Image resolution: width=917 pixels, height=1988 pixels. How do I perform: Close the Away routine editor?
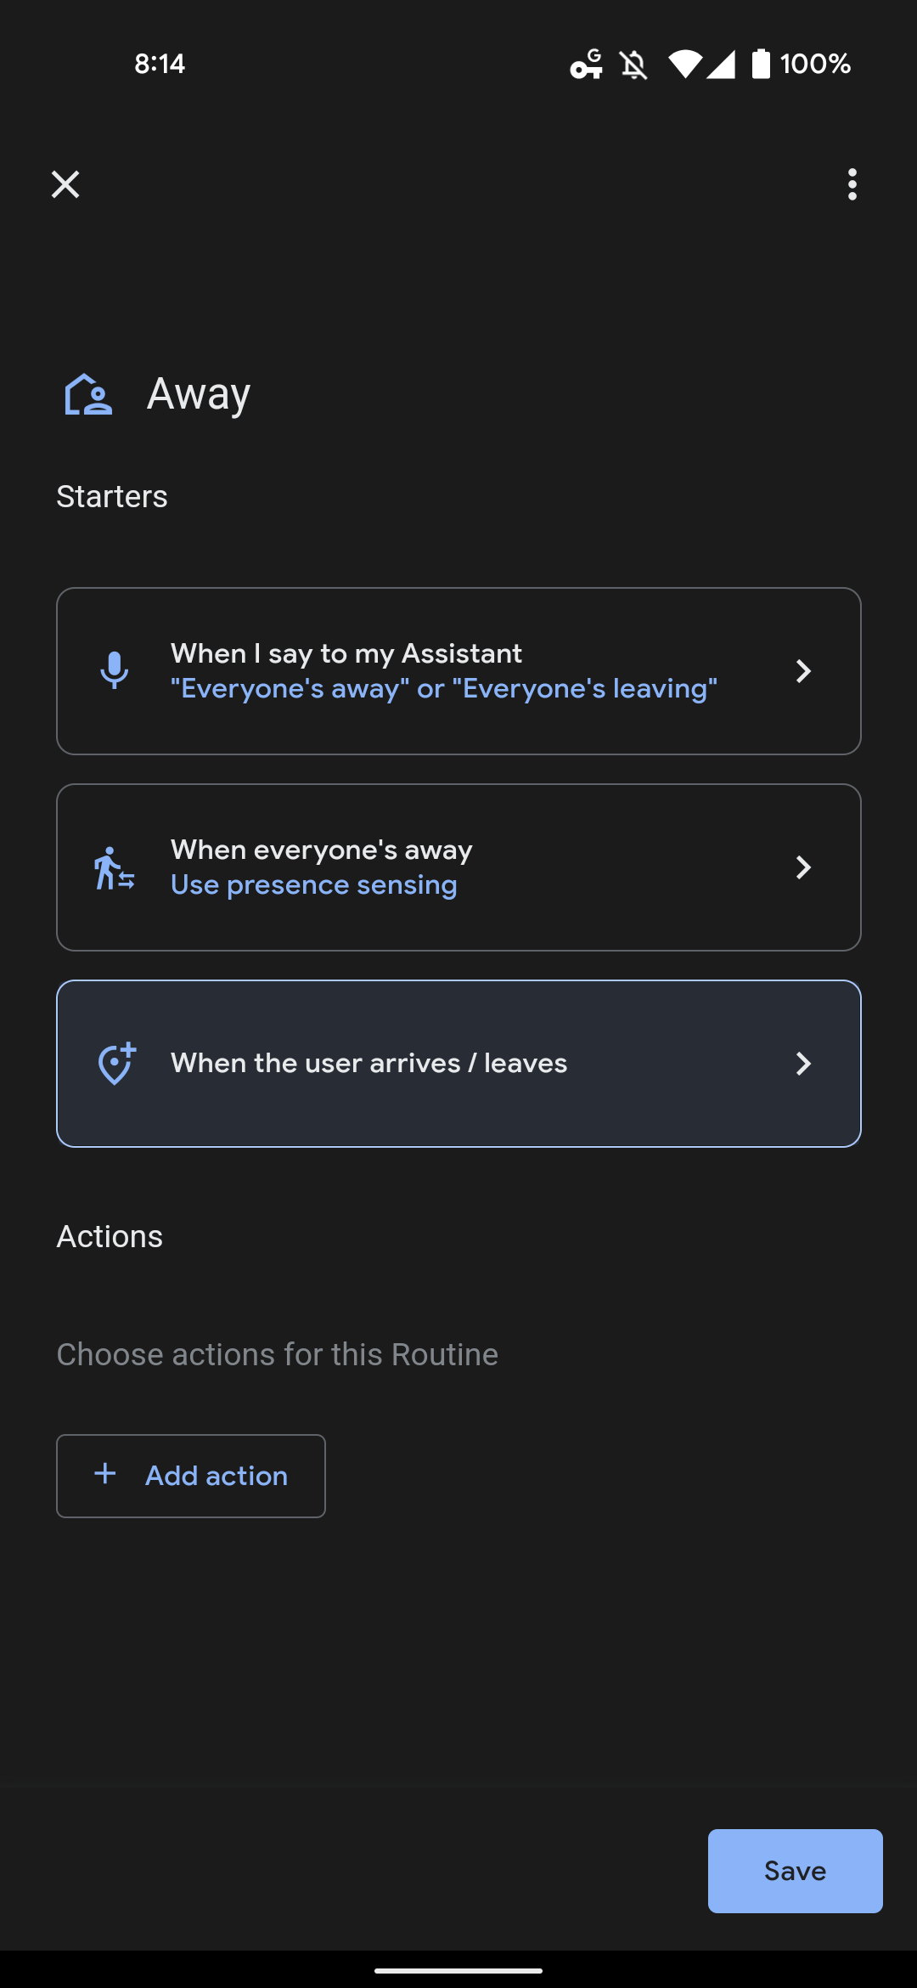click(x=65, y=184)
